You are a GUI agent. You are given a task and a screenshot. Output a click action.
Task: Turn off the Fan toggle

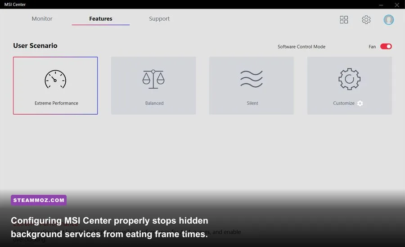pyautogui.click(x=386, y=46)
